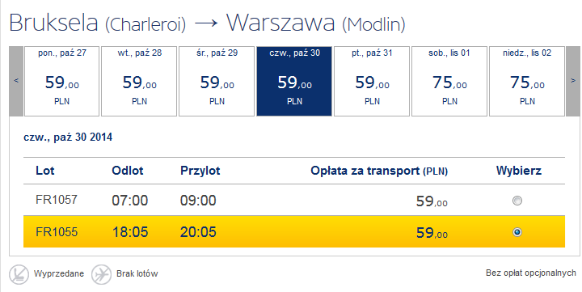Show next week with right arrow
Viewport: 582px width, 292px height.
pos(573,81)
